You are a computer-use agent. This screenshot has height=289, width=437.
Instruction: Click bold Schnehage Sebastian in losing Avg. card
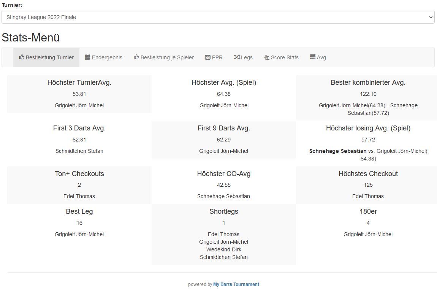(338, 151)
